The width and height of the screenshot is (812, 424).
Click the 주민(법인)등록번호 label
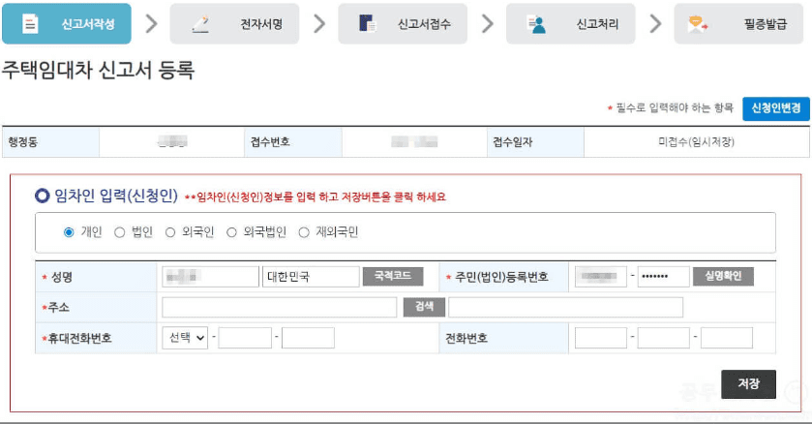click(x=501, y=277)
